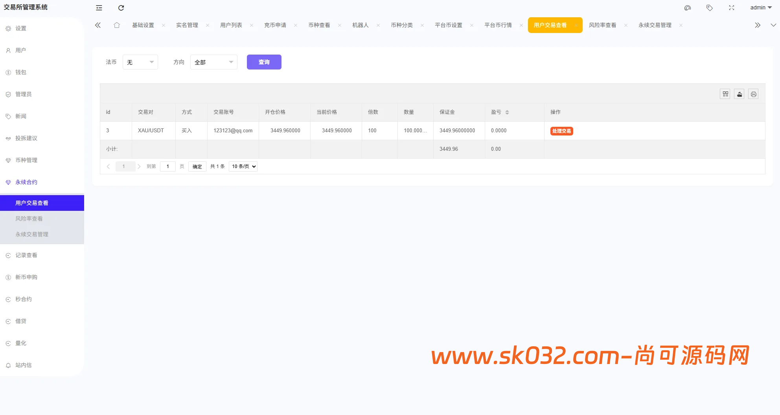Open the 法币 dropdown

pyautogui.click(x=140, y=62)
